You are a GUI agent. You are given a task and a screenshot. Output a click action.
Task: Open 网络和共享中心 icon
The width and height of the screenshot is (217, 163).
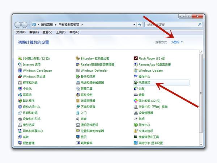pos(20,131)
